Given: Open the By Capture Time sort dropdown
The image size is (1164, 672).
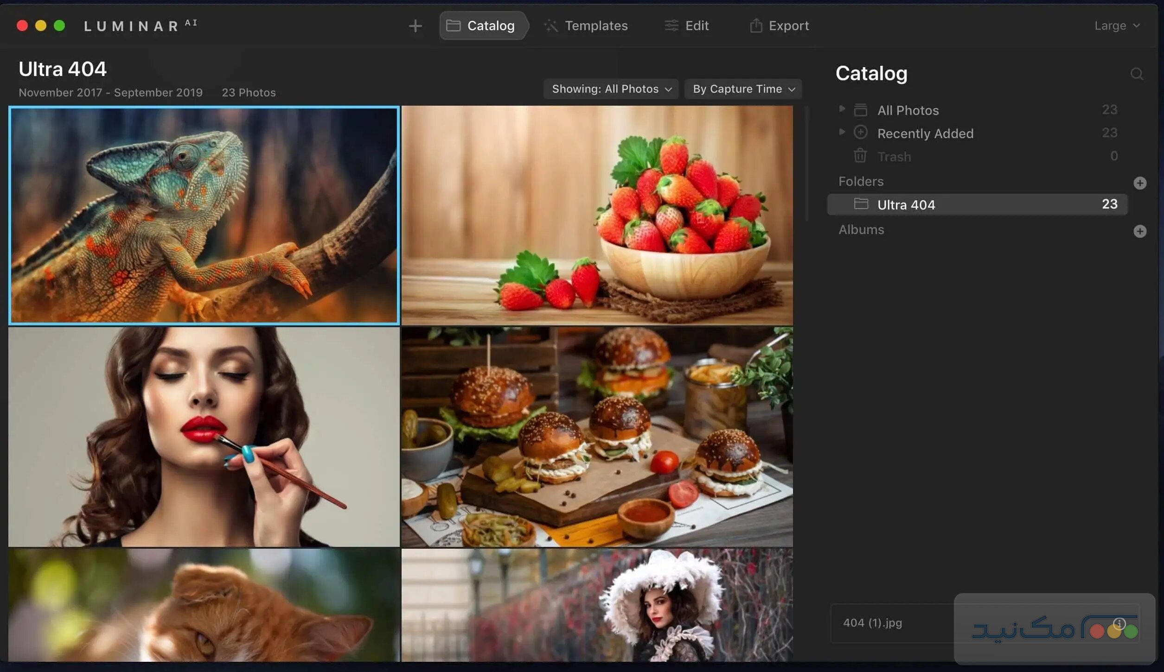Looking at the screenshot, I should point(742,89).
